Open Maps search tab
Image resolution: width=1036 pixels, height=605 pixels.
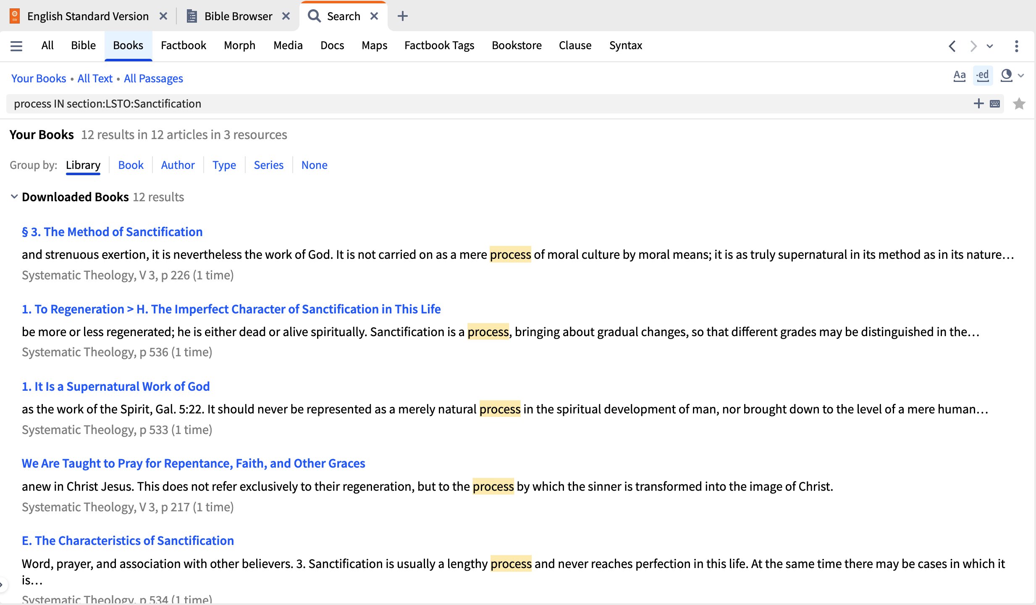point(374,45)
